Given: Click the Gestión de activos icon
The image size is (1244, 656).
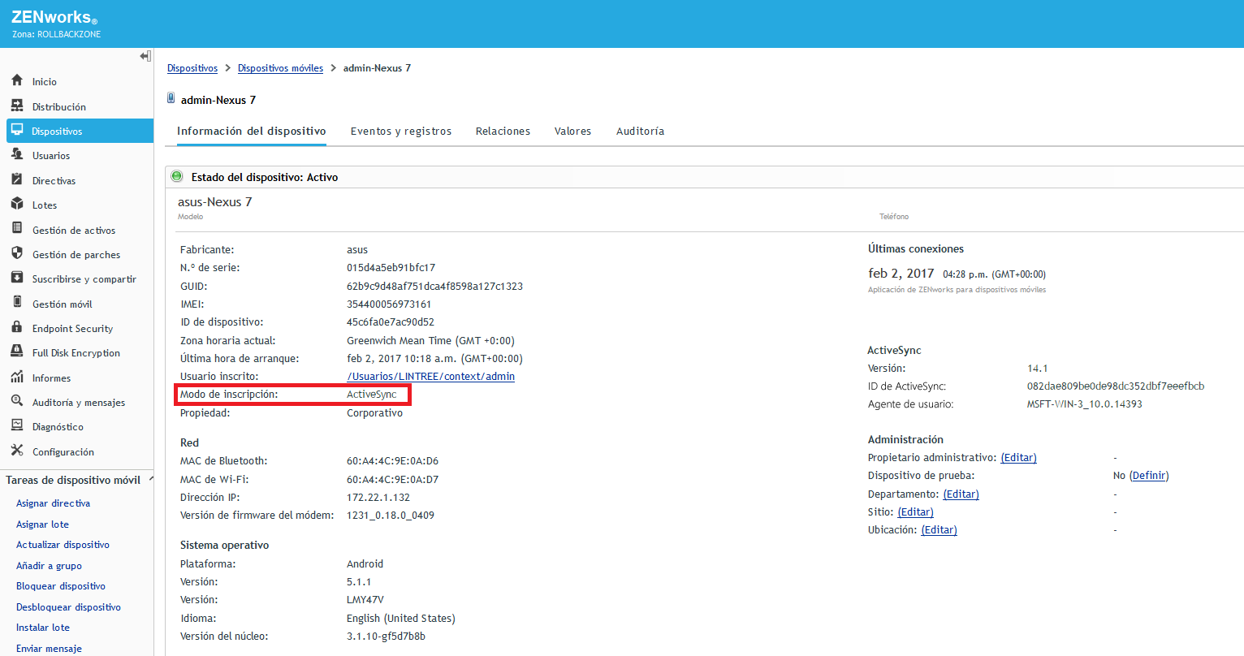Looking at the screenshot, I should 17,230.
